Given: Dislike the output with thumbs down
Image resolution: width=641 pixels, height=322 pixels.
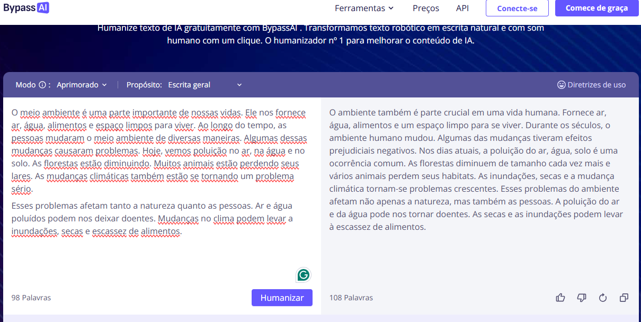Looking at the screenshot, I should 582,298.
